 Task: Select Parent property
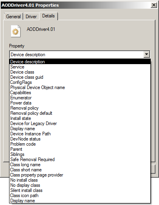[x=80, y=149]
